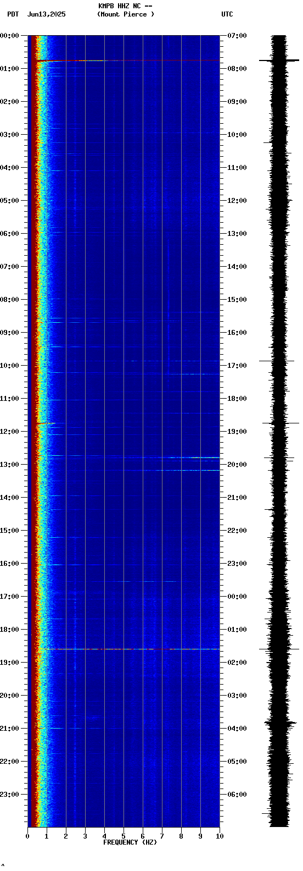303x871 pixels.
Task: Click the 21:00 UTC right axis label
Action: click(x=237, y=498)
